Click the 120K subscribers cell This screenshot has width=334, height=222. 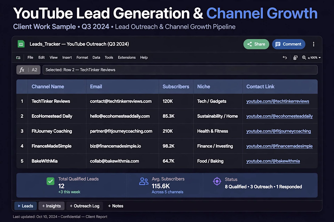176,101
